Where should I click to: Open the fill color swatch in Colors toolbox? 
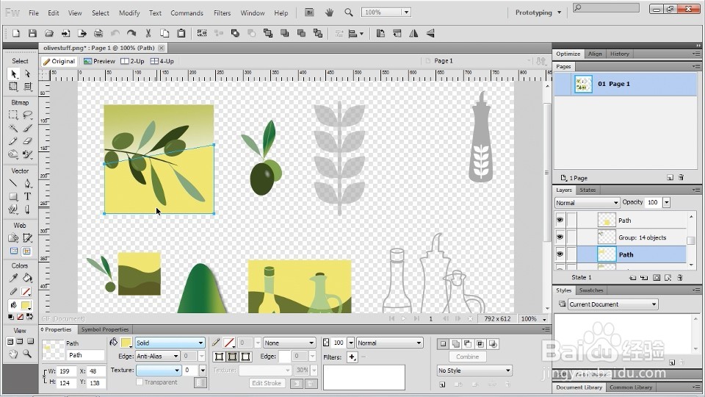[26, 305]
